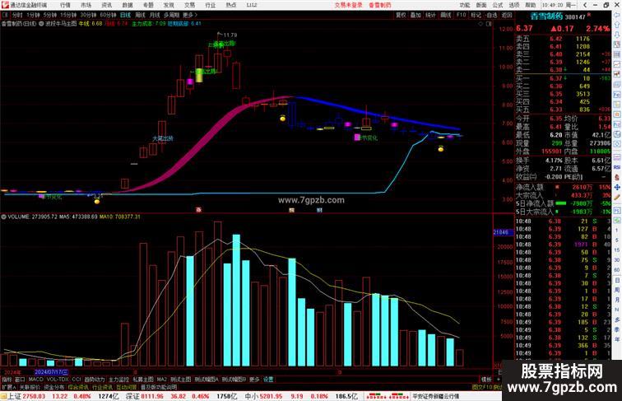This screenshot has width=622, height=401.
Task: Open the 多周期 multi-period view
Action: 171,15
